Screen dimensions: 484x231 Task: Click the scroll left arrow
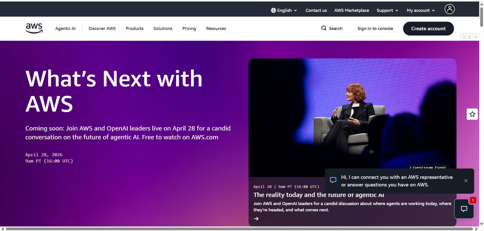pyautogui.click(x=3, y=229)
